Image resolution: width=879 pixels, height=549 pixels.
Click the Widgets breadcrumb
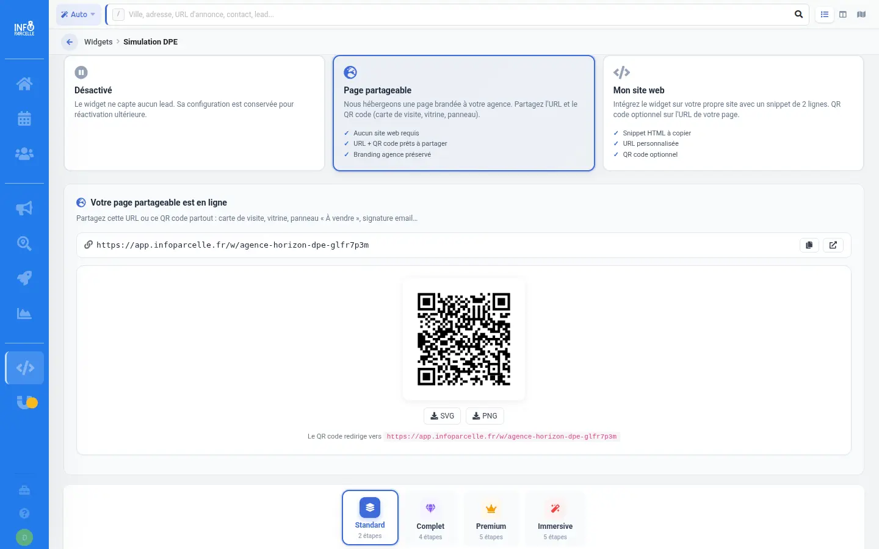click(98, 42)
